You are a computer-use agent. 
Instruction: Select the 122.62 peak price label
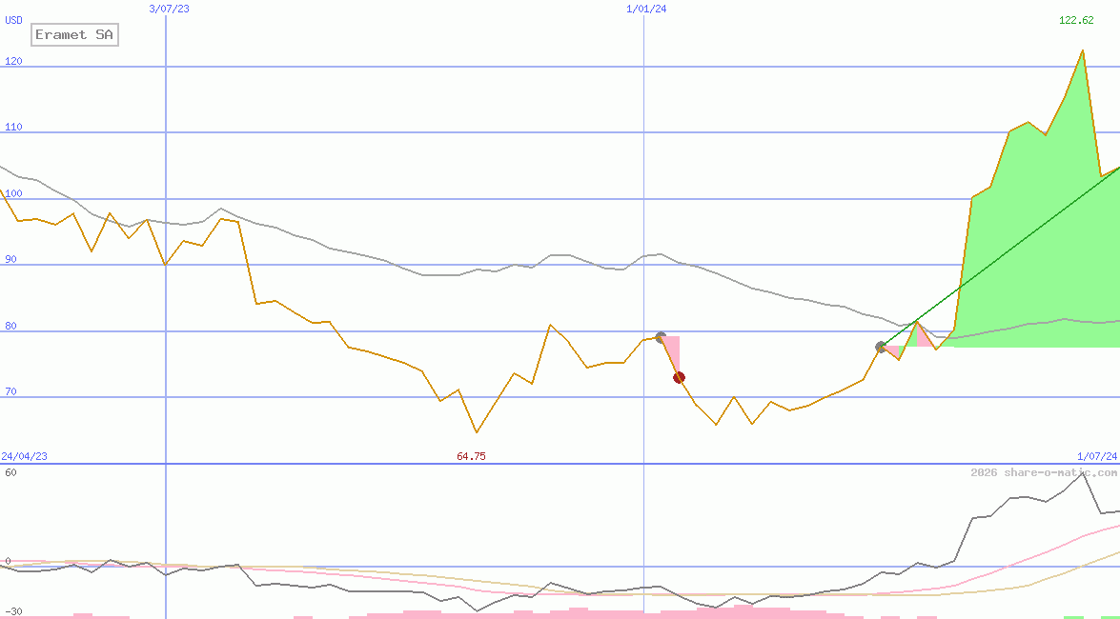[1076, 20]
